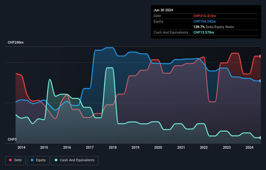Click the CHF154.242m equity value
Image resolution: width=266 pixels, height=170 pixels.
pyautogui.click(x=204, y=21)
